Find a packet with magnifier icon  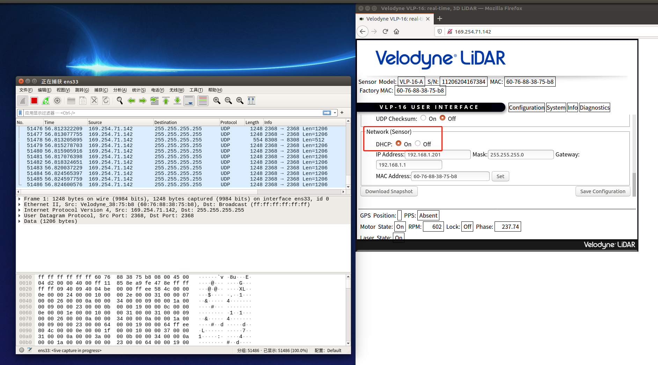(x=120, y=101)
